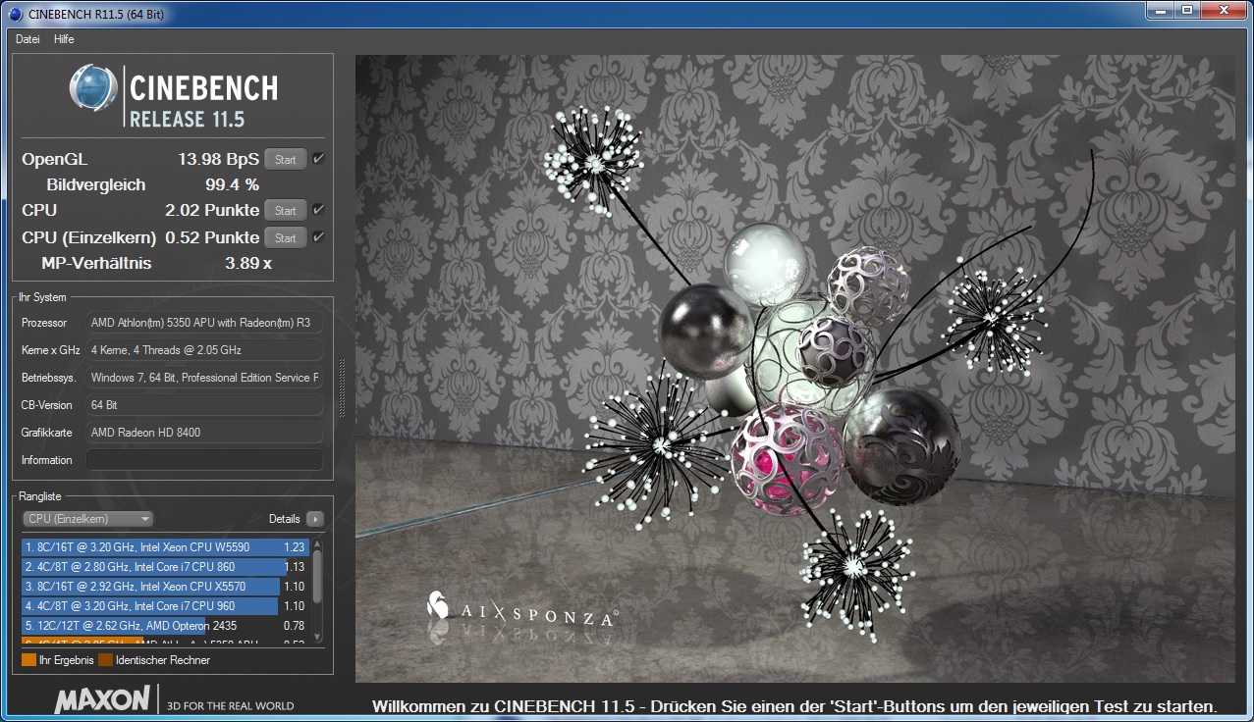Click the ranking list scrollbar thumb

[317, 576]
